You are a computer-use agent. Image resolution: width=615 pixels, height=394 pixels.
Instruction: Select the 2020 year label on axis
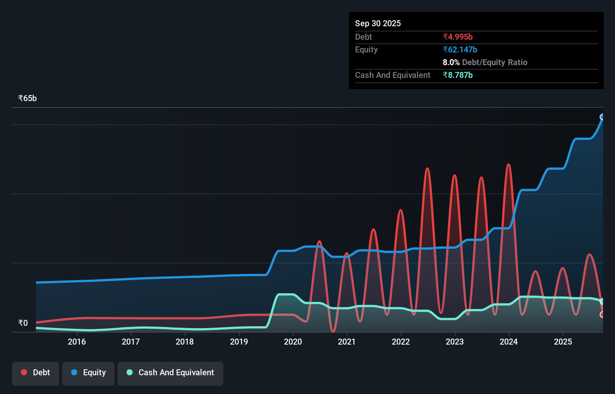[x=293, y=342]
